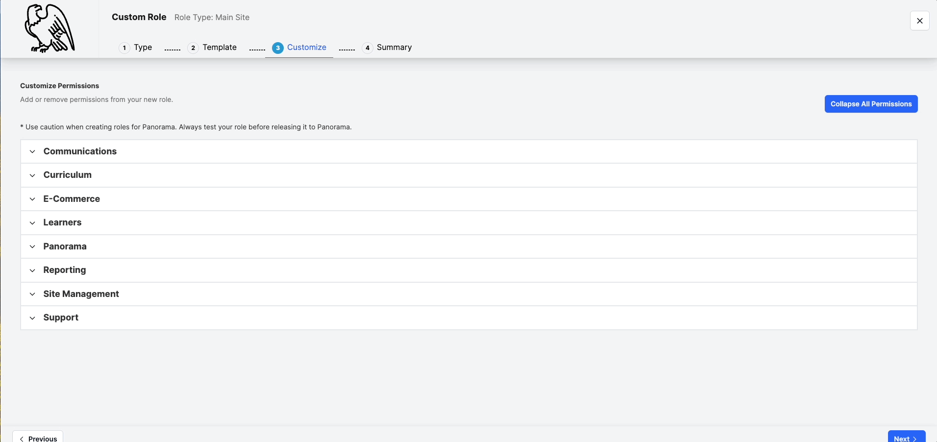Click the Panorama section title
Screen dimensions: 937x442
[x=65, y=246]
